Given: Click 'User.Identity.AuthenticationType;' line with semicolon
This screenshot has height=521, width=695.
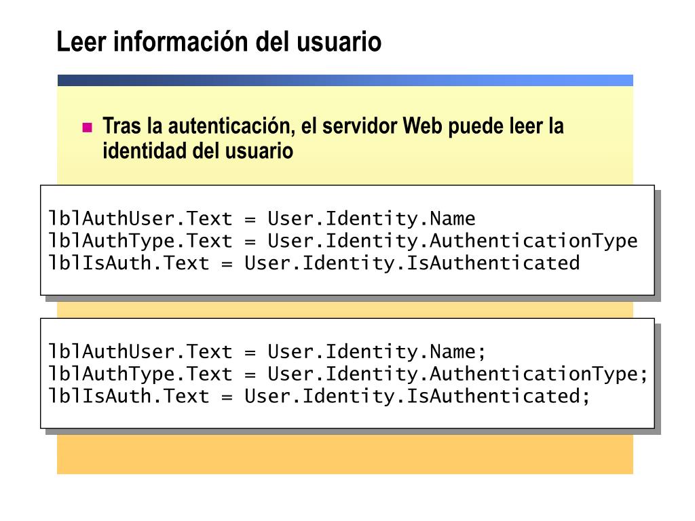Looking at the screenshot, I should coord(348,374).
